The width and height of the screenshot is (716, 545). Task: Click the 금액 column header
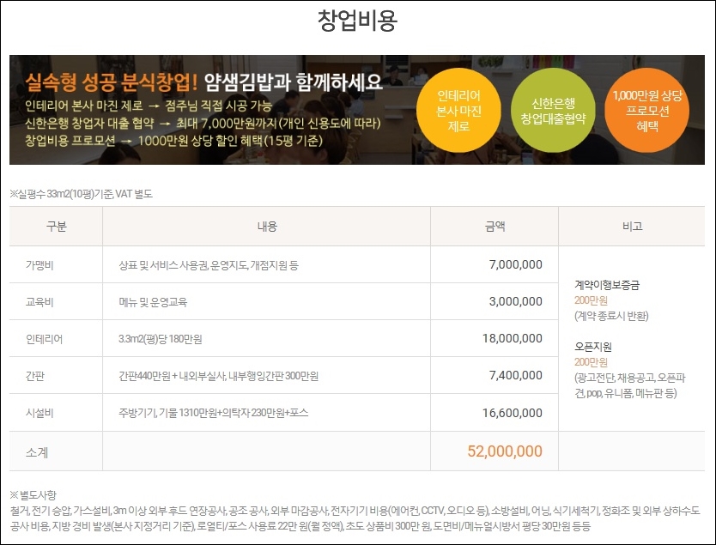tap(495, 227)
